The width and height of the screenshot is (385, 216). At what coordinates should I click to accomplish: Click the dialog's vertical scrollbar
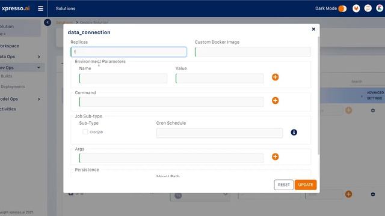click(x=319, y=95)
